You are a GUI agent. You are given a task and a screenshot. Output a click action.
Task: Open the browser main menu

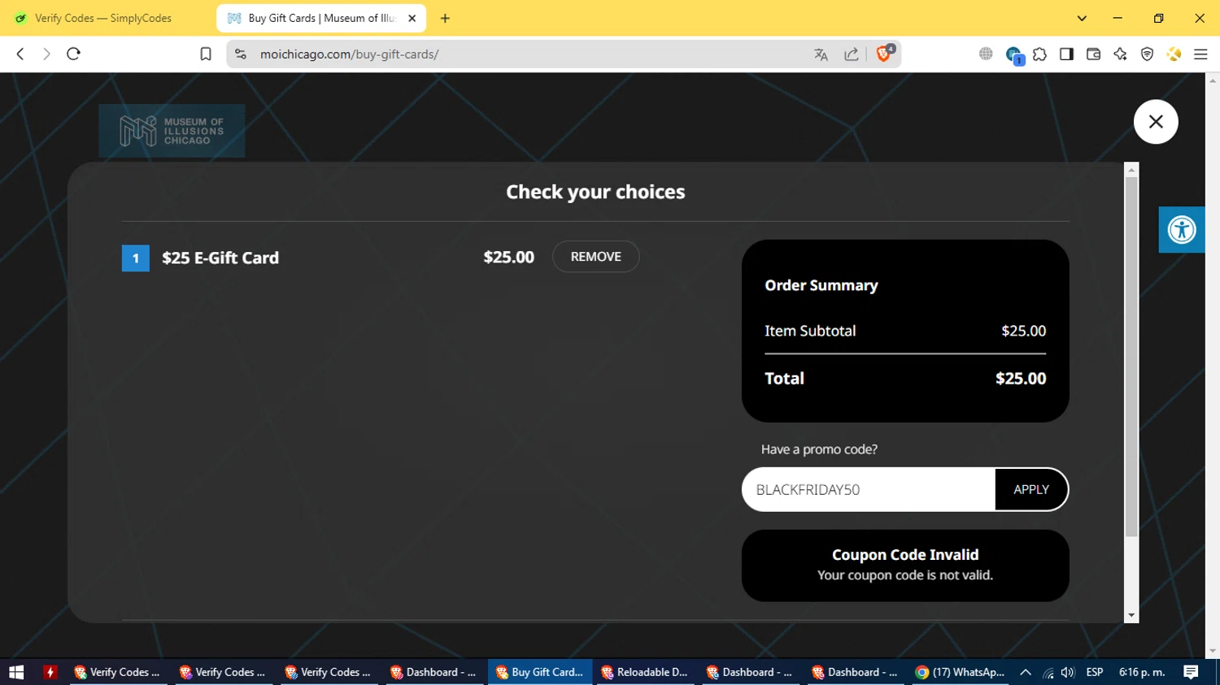pyautogui.click(x=1200, y=54)
